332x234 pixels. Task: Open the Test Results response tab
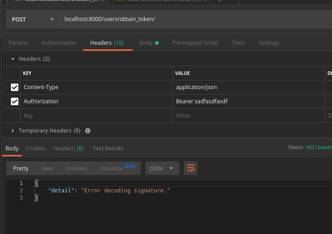tap(108, 148)
